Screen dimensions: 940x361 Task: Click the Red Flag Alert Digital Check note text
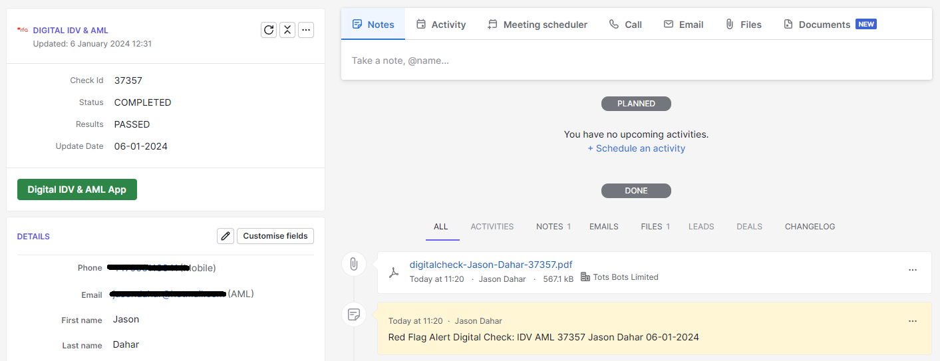[x=544, y=337]
